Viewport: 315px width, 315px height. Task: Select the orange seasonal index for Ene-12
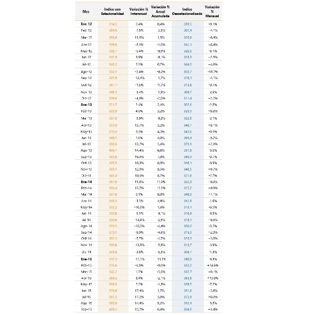click(113, 24)
